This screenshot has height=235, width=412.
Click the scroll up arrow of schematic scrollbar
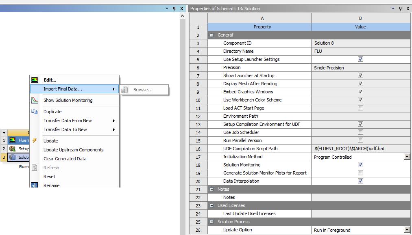[x=182, y=16]
